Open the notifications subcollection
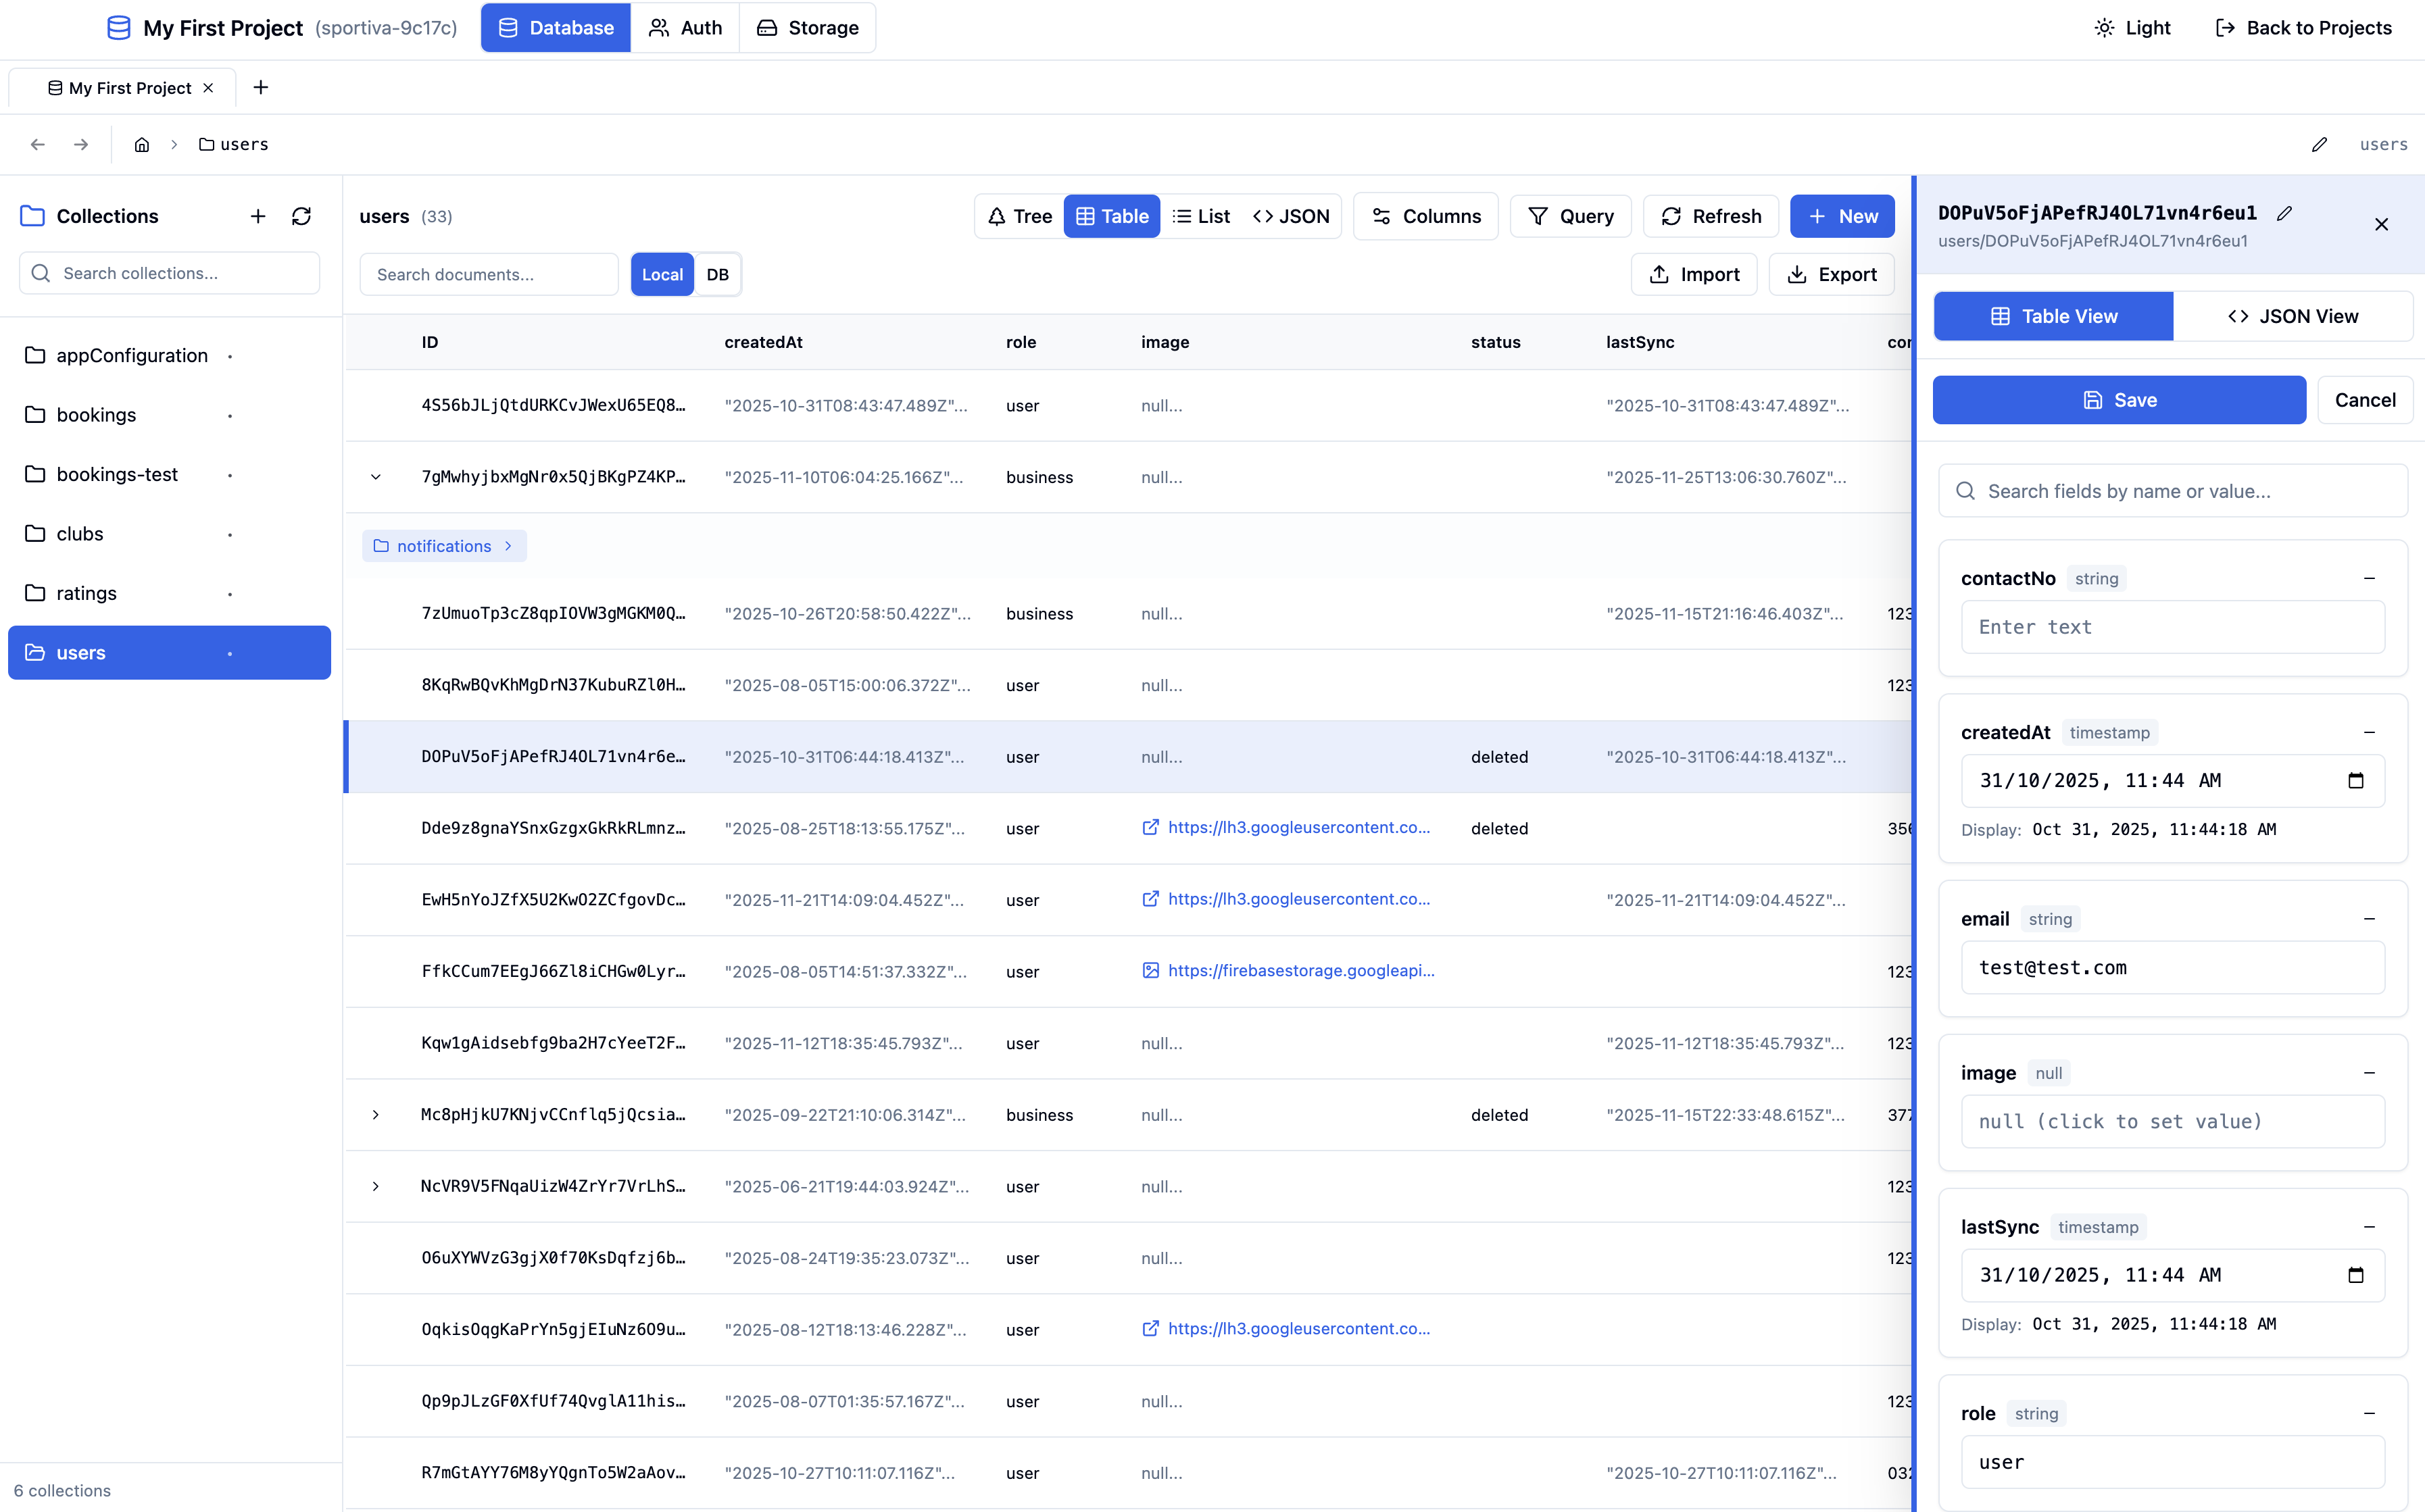 point(444,546)
